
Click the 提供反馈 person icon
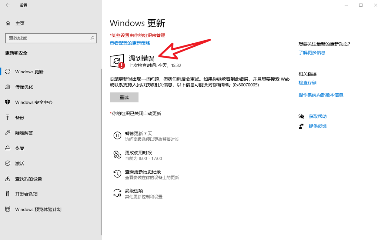pyautogui.click(x=301, y=126)
